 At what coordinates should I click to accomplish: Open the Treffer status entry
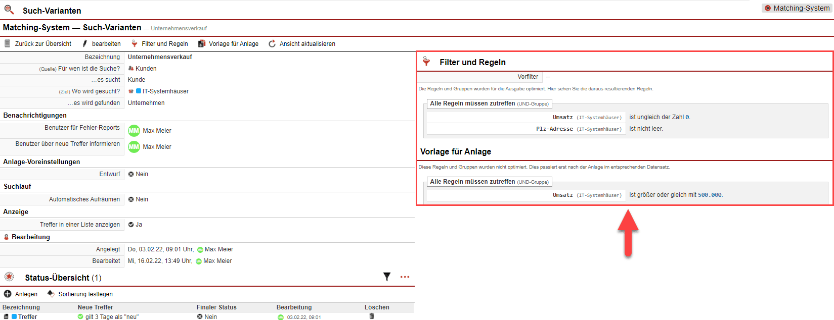point(27,316)
